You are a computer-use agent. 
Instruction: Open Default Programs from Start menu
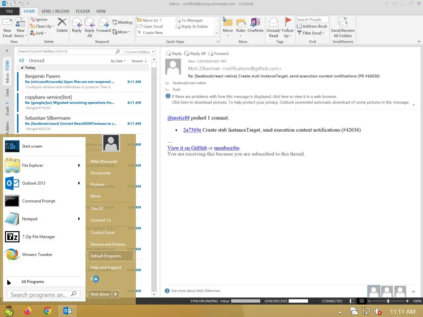[x=111, y=256]
